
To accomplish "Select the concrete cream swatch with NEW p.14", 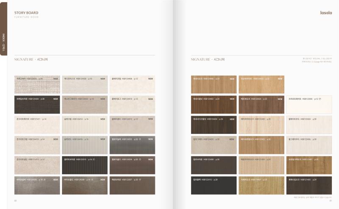I will 37,145.
